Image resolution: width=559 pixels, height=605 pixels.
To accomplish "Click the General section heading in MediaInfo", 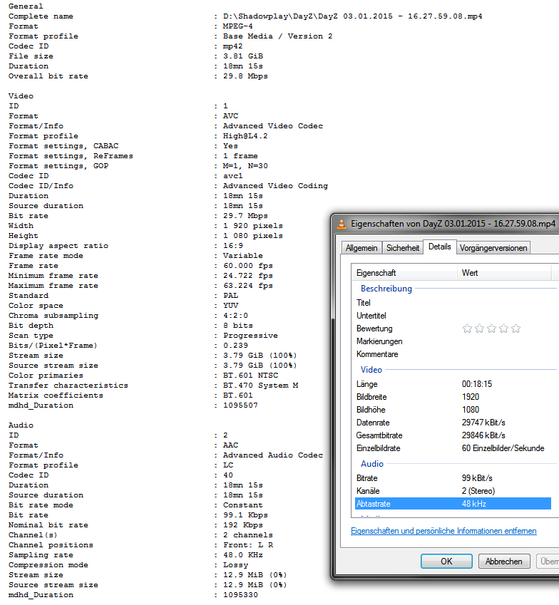I will (26, 6).
